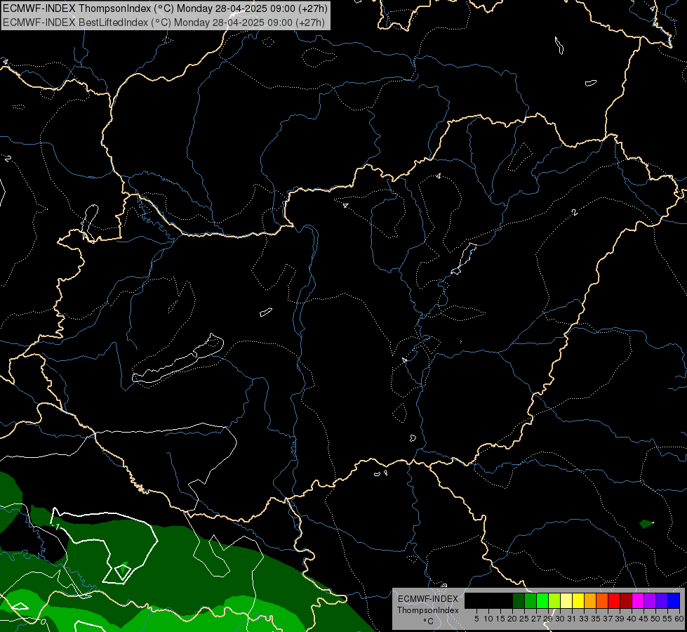Screen dimensions: 687x632
Task: Click the legend scale value 5
Action: point(476,619)
